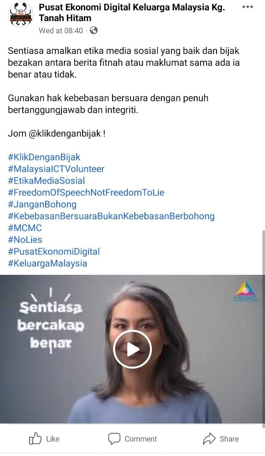265x456 pixels.
Task: Click the page profile picture logo
Action: tap(21, 14)
